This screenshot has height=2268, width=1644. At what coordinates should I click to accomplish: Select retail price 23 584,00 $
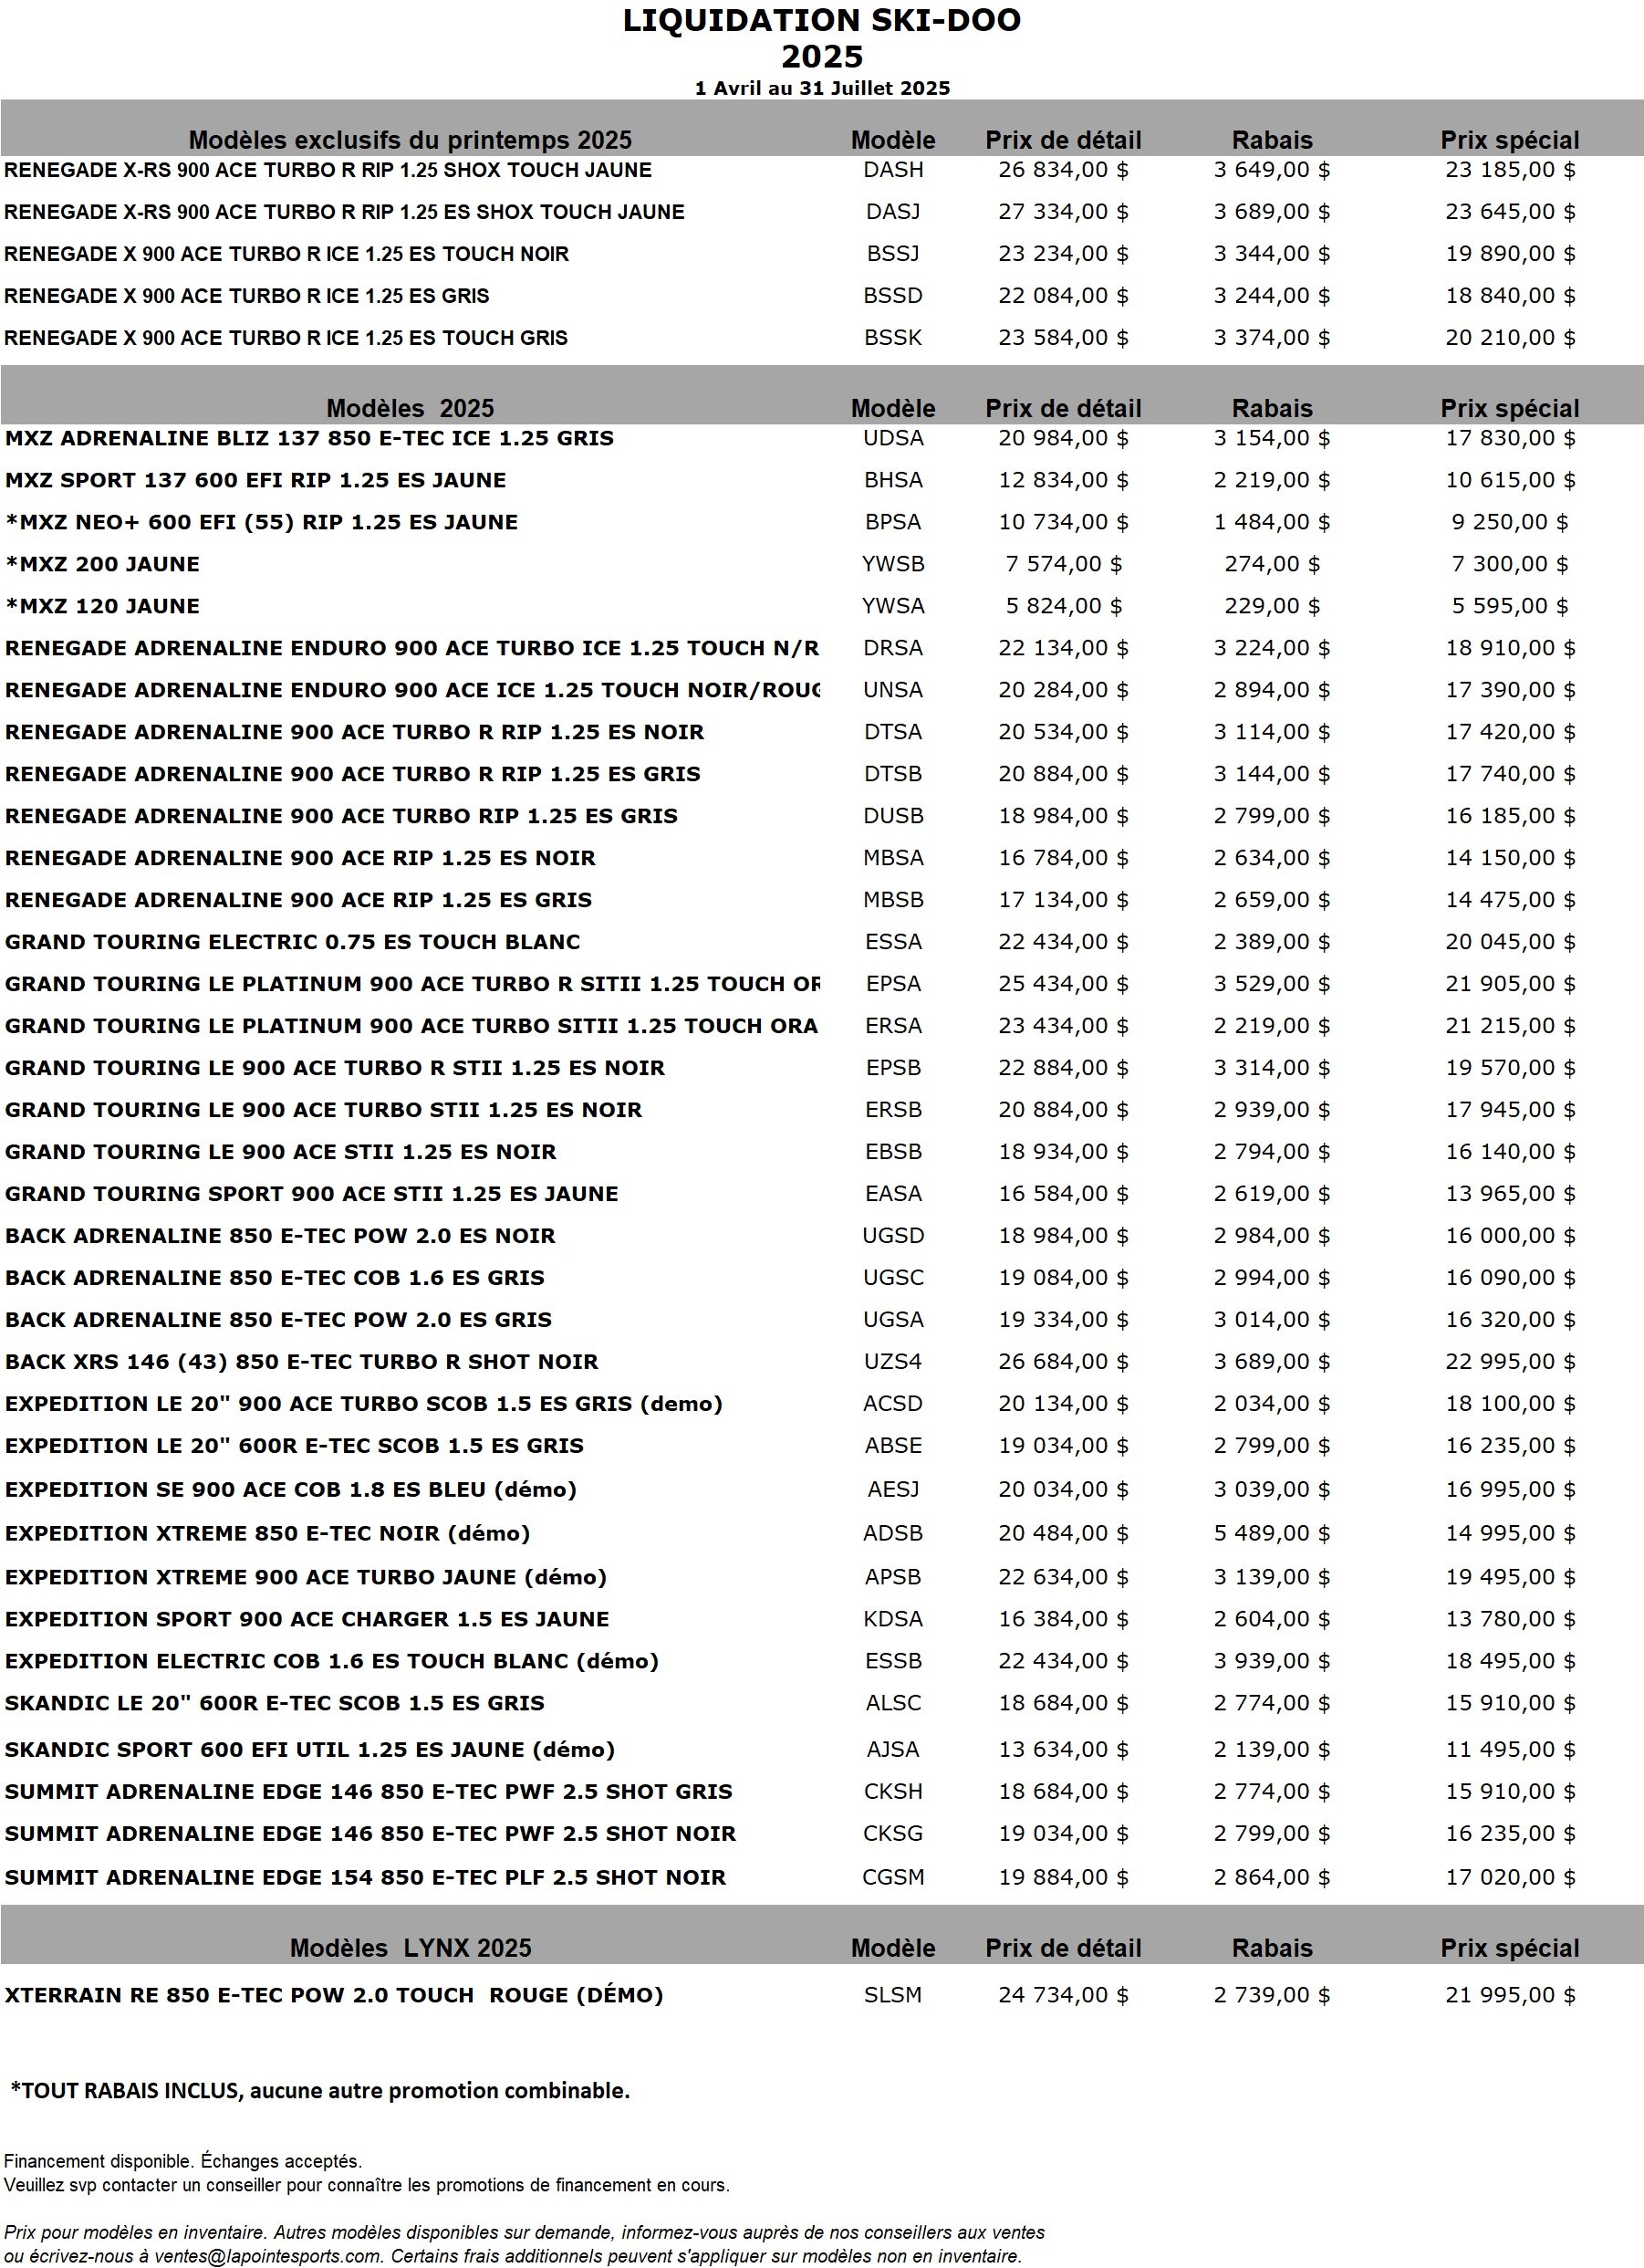[x=1062, y=338]
